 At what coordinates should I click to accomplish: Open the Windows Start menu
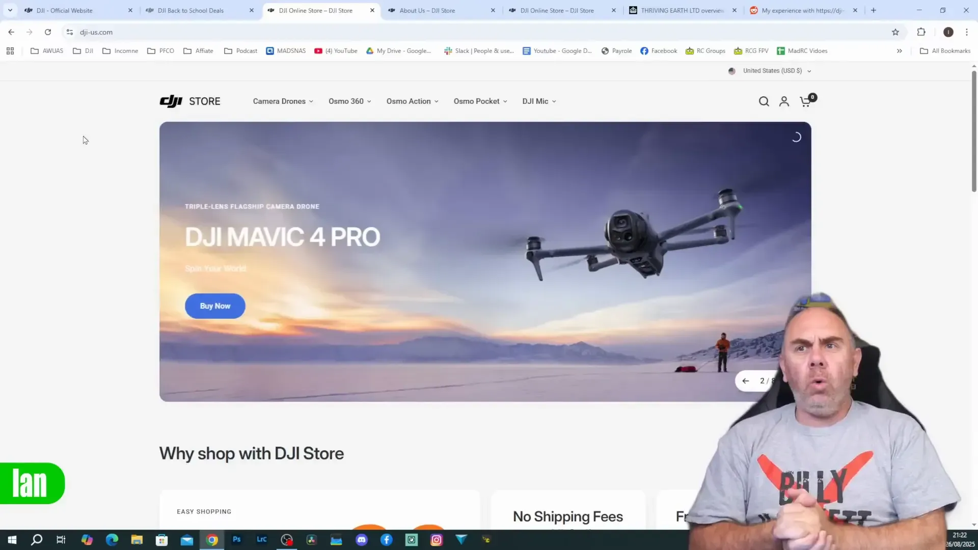pos(12,540)
